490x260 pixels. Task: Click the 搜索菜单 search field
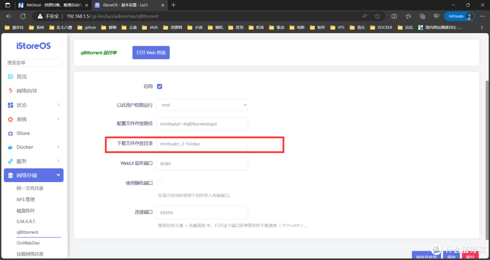(x=34, y=63)
